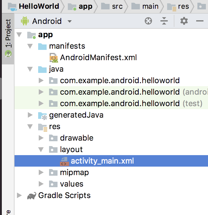Viewport: 208px width, 215px height.
Task: Click the layout folder icon
Action: click(53, 149)
